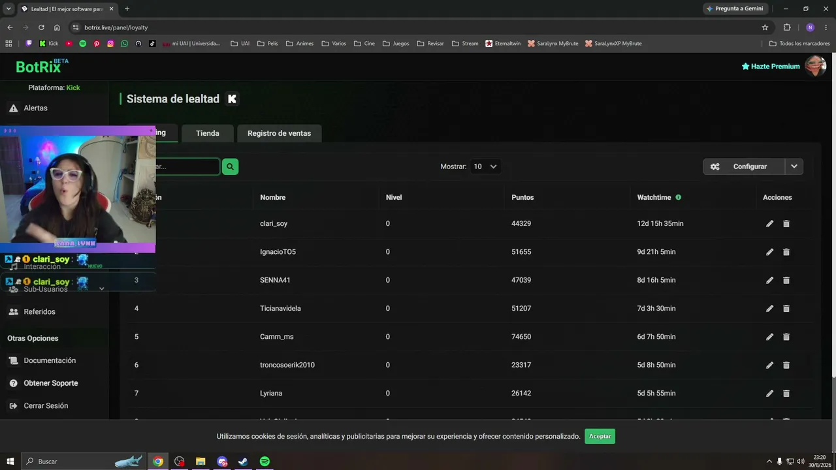The height and width of the screenshot is (470, 836).
Task: Open Spotify from the taskbar
Action: (265, 462)
